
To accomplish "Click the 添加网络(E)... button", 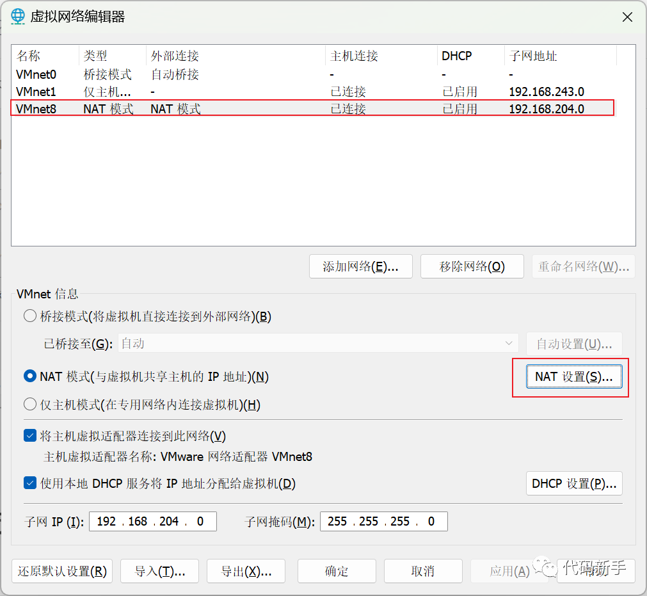I will tap(361, 266).
